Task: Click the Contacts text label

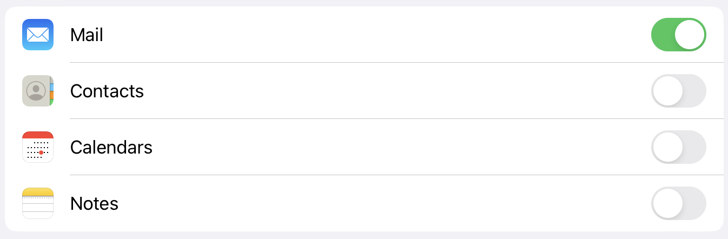Action: click(x=107, y=91)
